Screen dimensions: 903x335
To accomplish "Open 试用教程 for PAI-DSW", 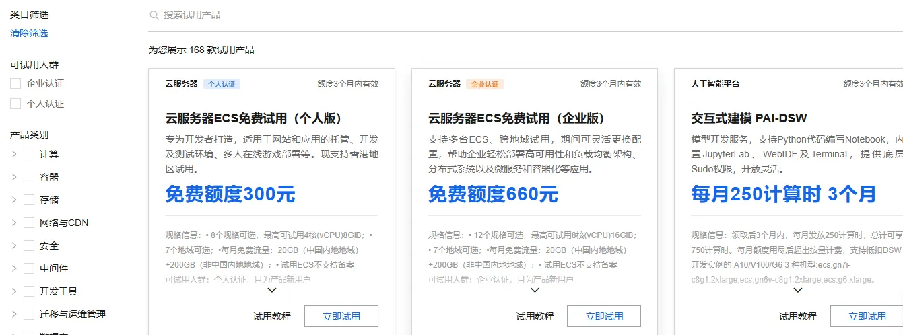I will click(798, 316).
